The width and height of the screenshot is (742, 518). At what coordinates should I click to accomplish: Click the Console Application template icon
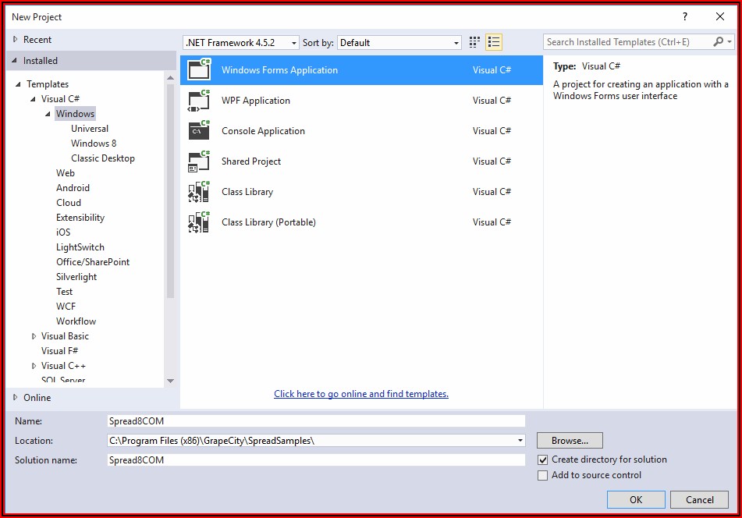(x=199, y=131)
